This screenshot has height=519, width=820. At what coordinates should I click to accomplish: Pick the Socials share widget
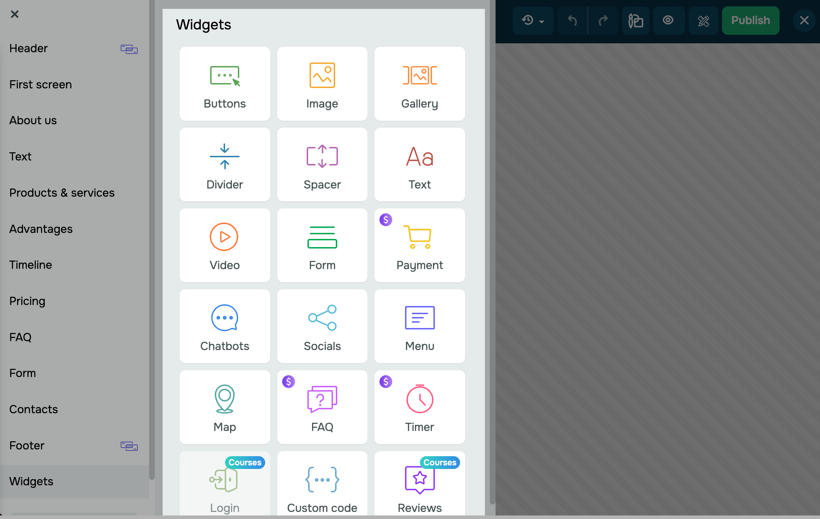(x=322, y=326)
